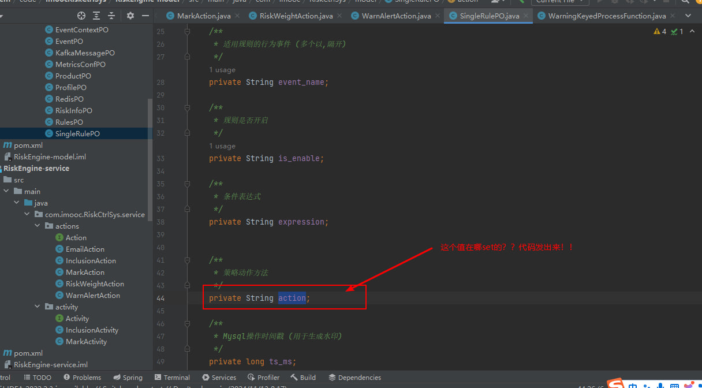Click line number 44 in gutter
The width and height of the screenshot is (702, 388).
160,298
